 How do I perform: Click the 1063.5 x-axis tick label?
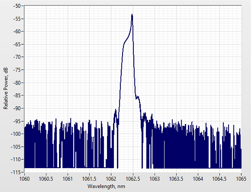coord(176,178)
